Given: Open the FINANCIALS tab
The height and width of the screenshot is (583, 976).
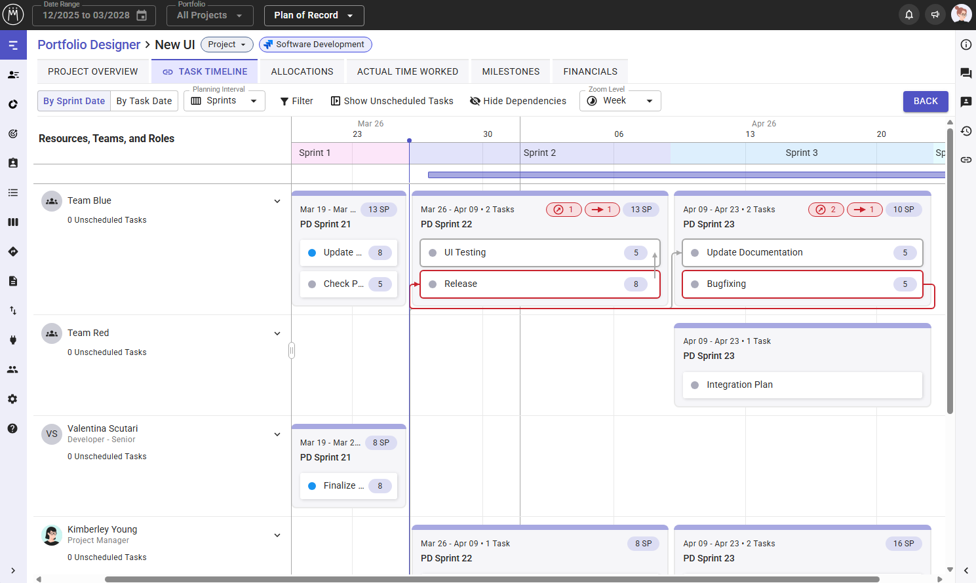Looking at the screenshot, I should [590, 71].
